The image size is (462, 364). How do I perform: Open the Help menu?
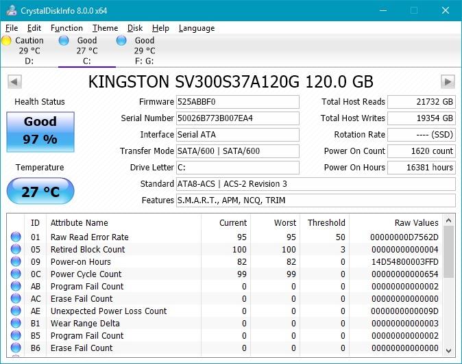point(160,28)
